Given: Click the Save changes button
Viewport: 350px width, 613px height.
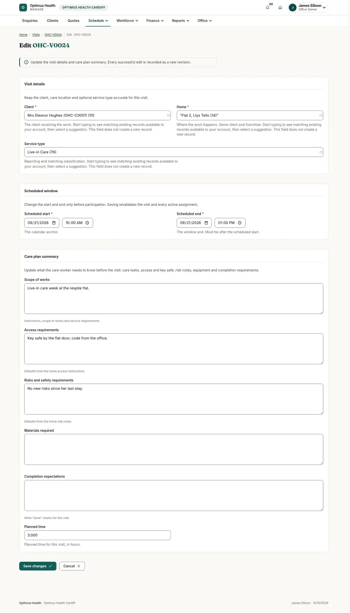Looking at the screenshot, I should [x=38, y=566].
